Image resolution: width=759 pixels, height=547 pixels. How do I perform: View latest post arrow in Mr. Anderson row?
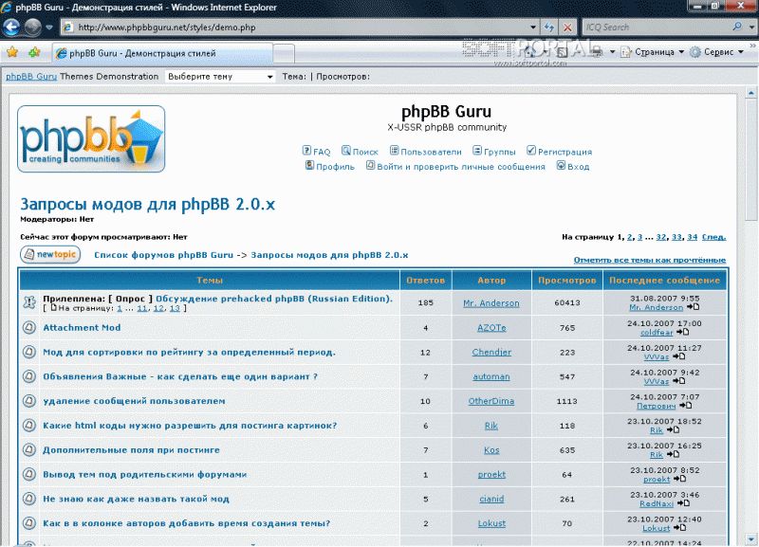click(694, 307)
